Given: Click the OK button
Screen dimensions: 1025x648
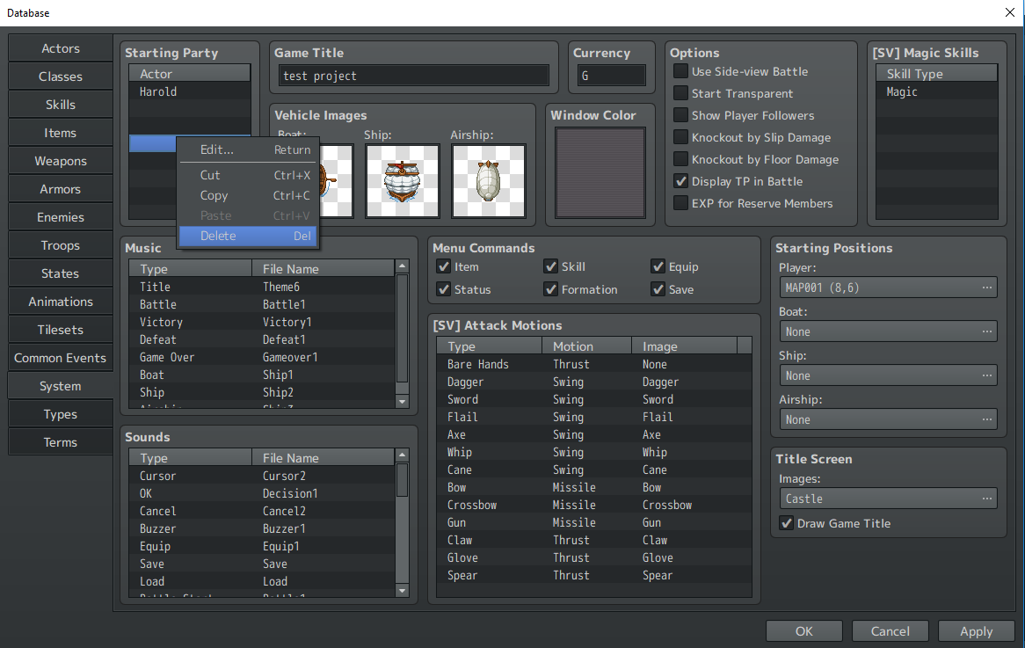Looking at the screenshot, I should (804, 631).
